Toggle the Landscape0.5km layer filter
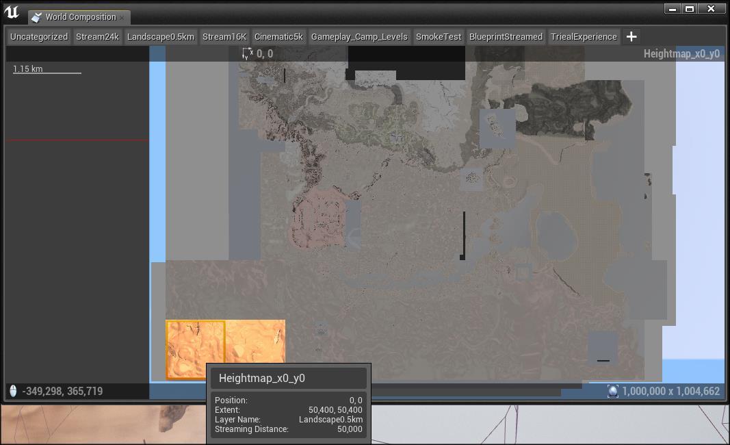The height and width of the screenshot is (445, 730). coord(161,37)
